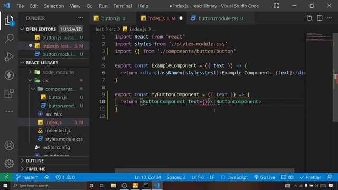Click the master branch in status bar

27,177
